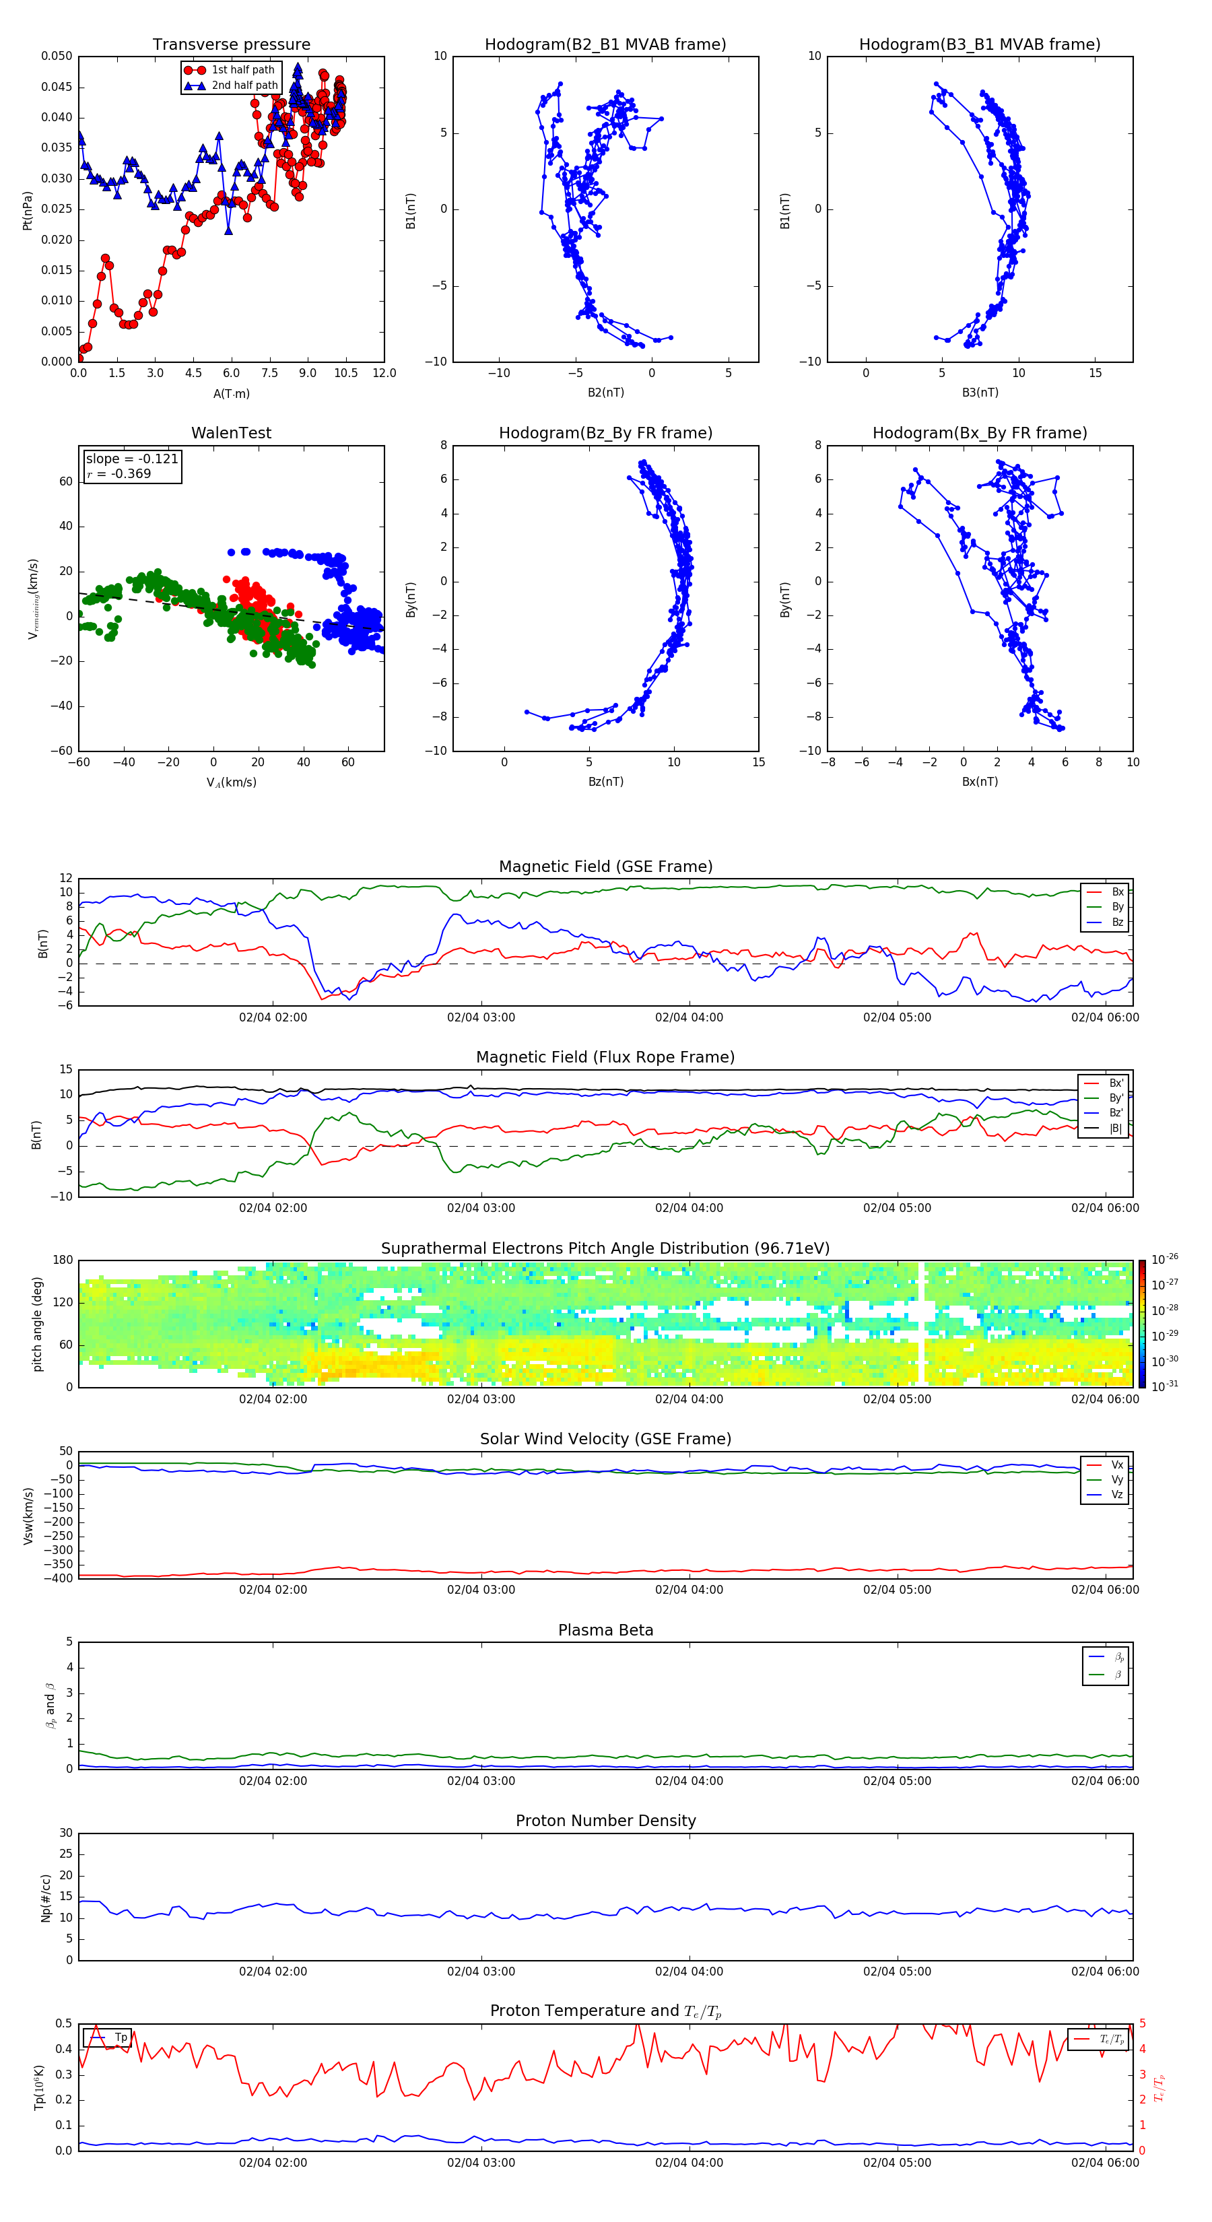Click 'Proton Number Density' title
This screenshot has width=1212, height=2222.
click(x=605, y=1821)
